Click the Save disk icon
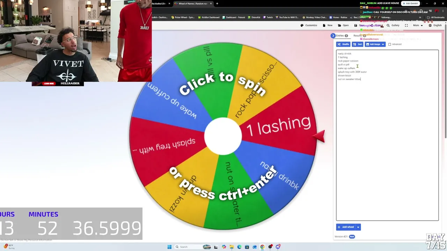 (356, 25)
